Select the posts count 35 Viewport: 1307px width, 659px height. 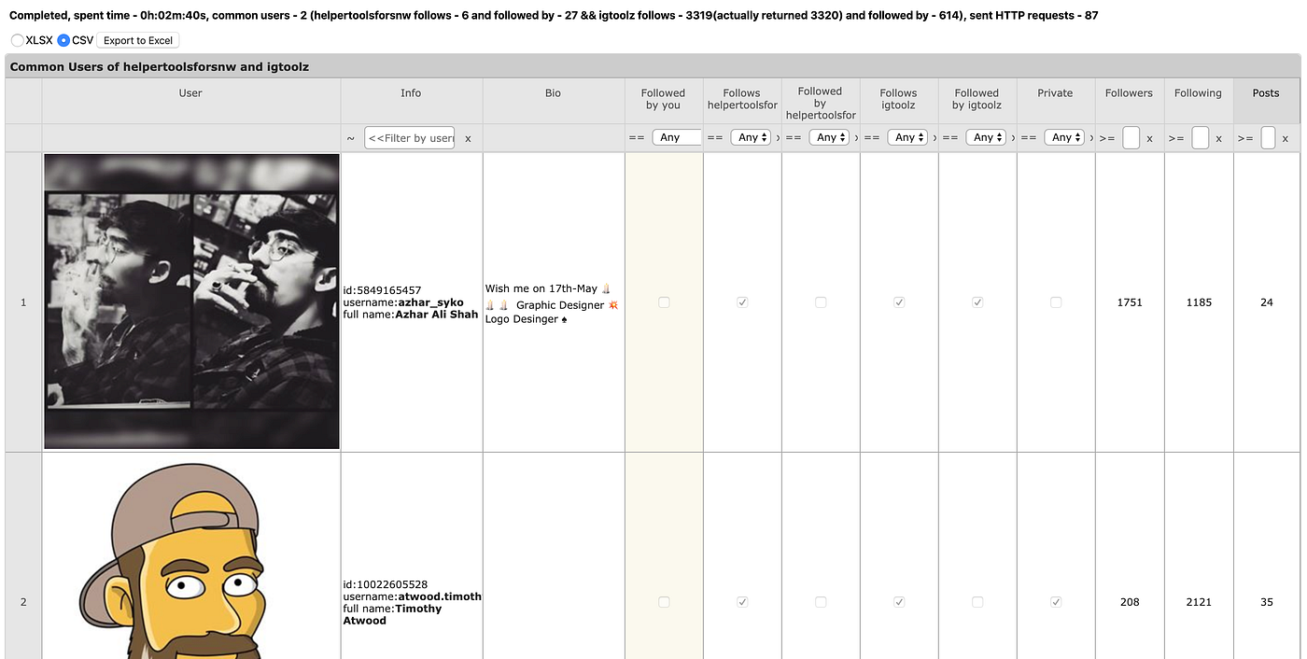click(1267, 602)
